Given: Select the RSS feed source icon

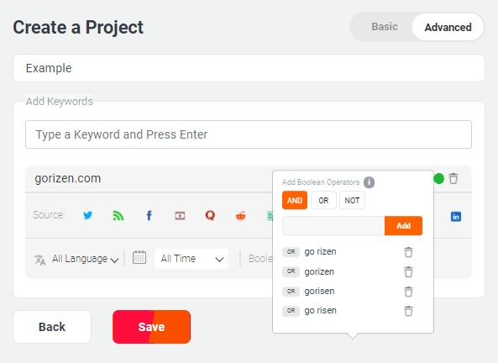Looking at the screenshot, I should tap(118, 215).
